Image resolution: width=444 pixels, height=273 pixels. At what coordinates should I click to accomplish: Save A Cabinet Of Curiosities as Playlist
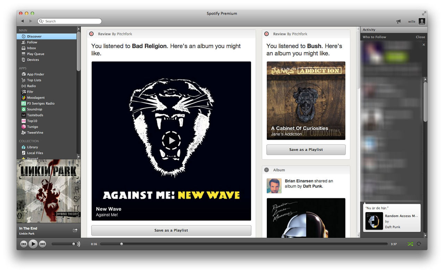coord(306,150)
